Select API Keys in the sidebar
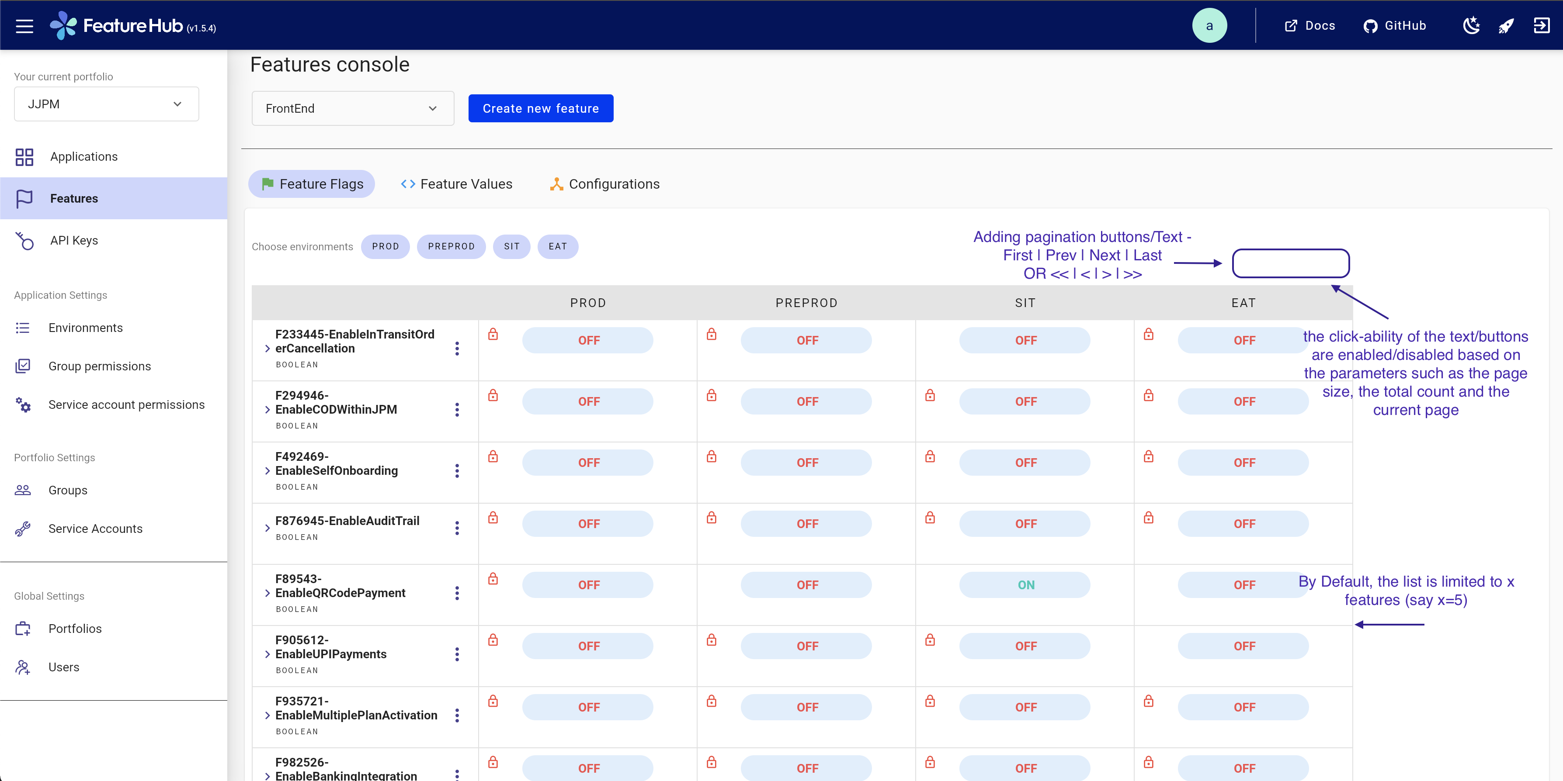 [x=74, y=240]
